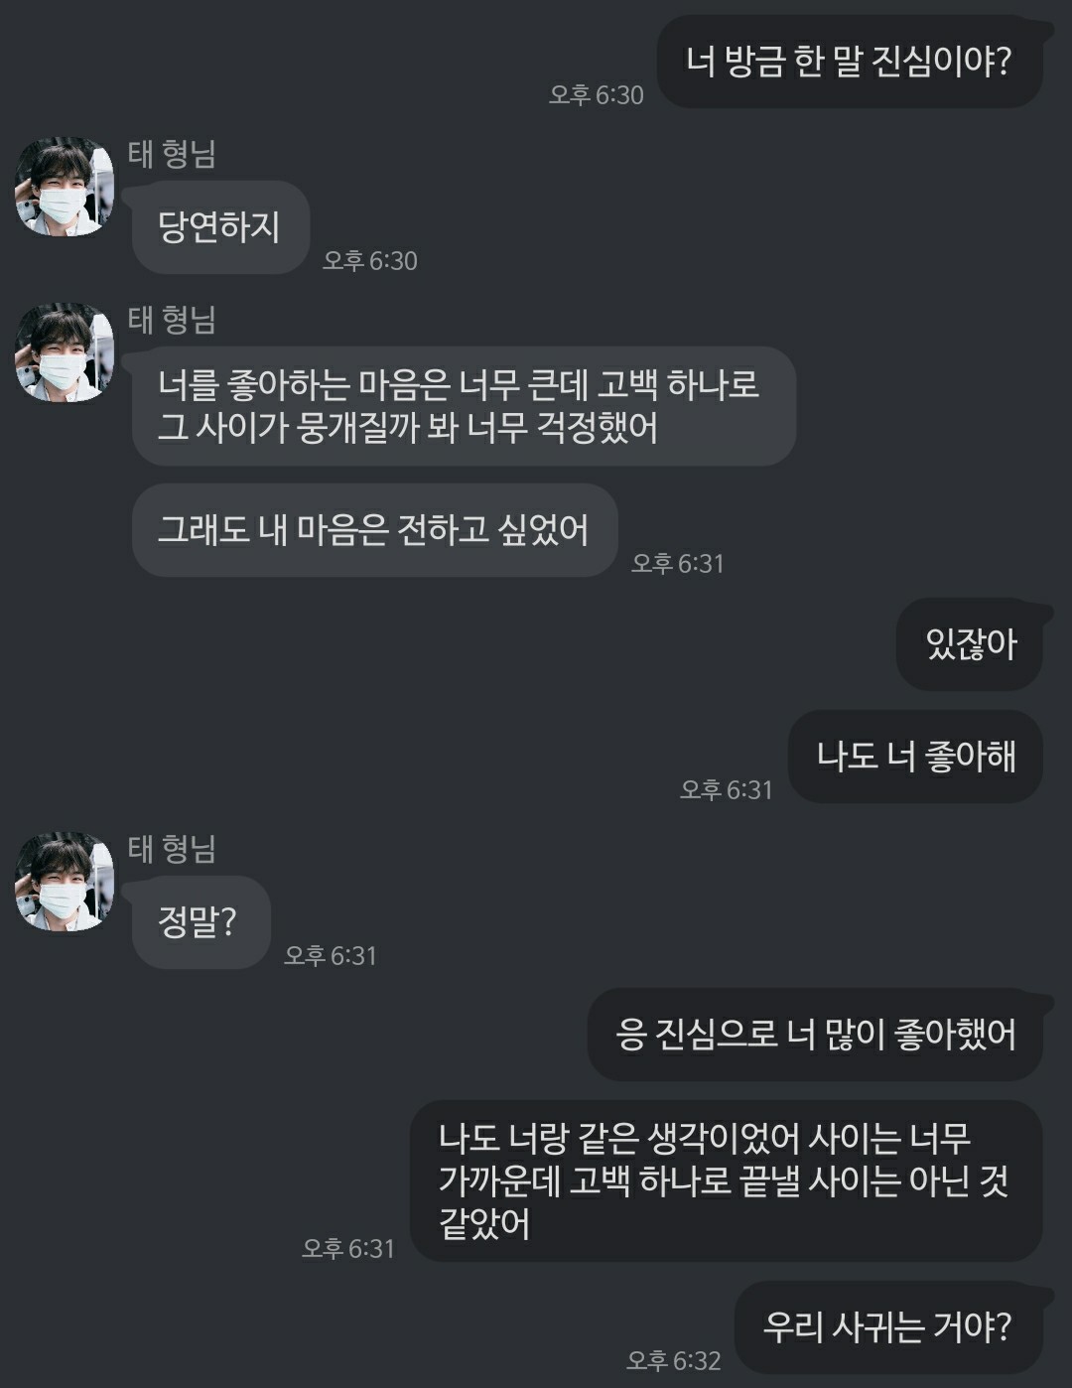Tap sender name 태 형님 above 당연하지

click(172, 154)
